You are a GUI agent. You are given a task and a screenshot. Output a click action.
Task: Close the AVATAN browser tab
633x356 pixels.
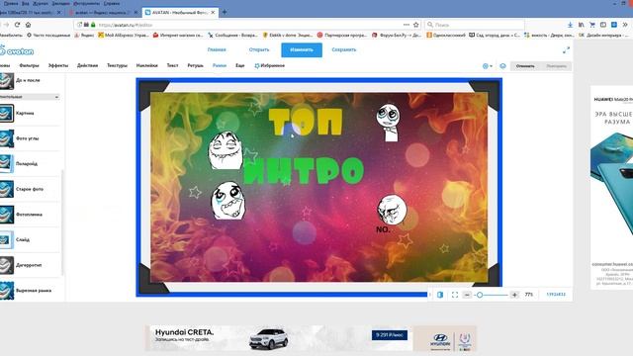213,13
